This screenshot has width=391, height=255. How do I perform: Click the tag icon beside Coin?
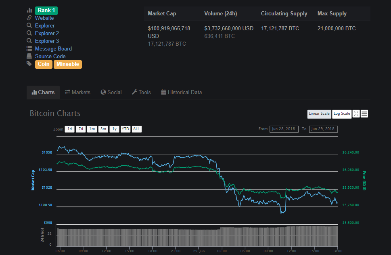pos(29,64)
